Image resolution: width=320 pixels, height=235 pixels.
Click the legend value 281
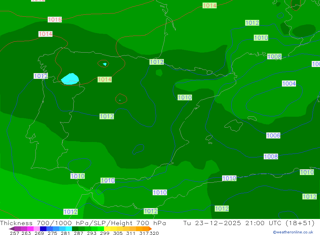pyautogui.click(x=65, y=233)
